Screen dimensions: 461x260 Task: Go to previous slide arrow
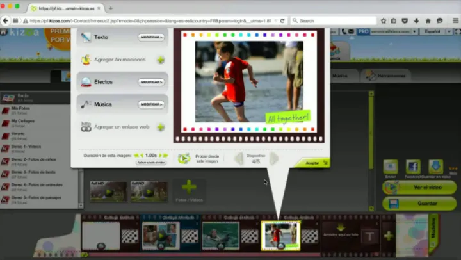(238, 158)
